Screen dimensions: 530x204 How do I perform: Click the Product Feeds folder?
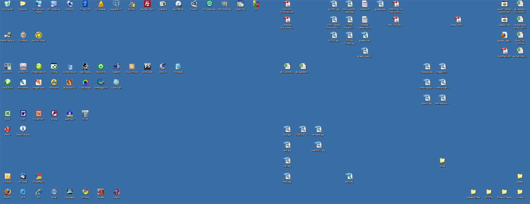[x=504, y=192]
